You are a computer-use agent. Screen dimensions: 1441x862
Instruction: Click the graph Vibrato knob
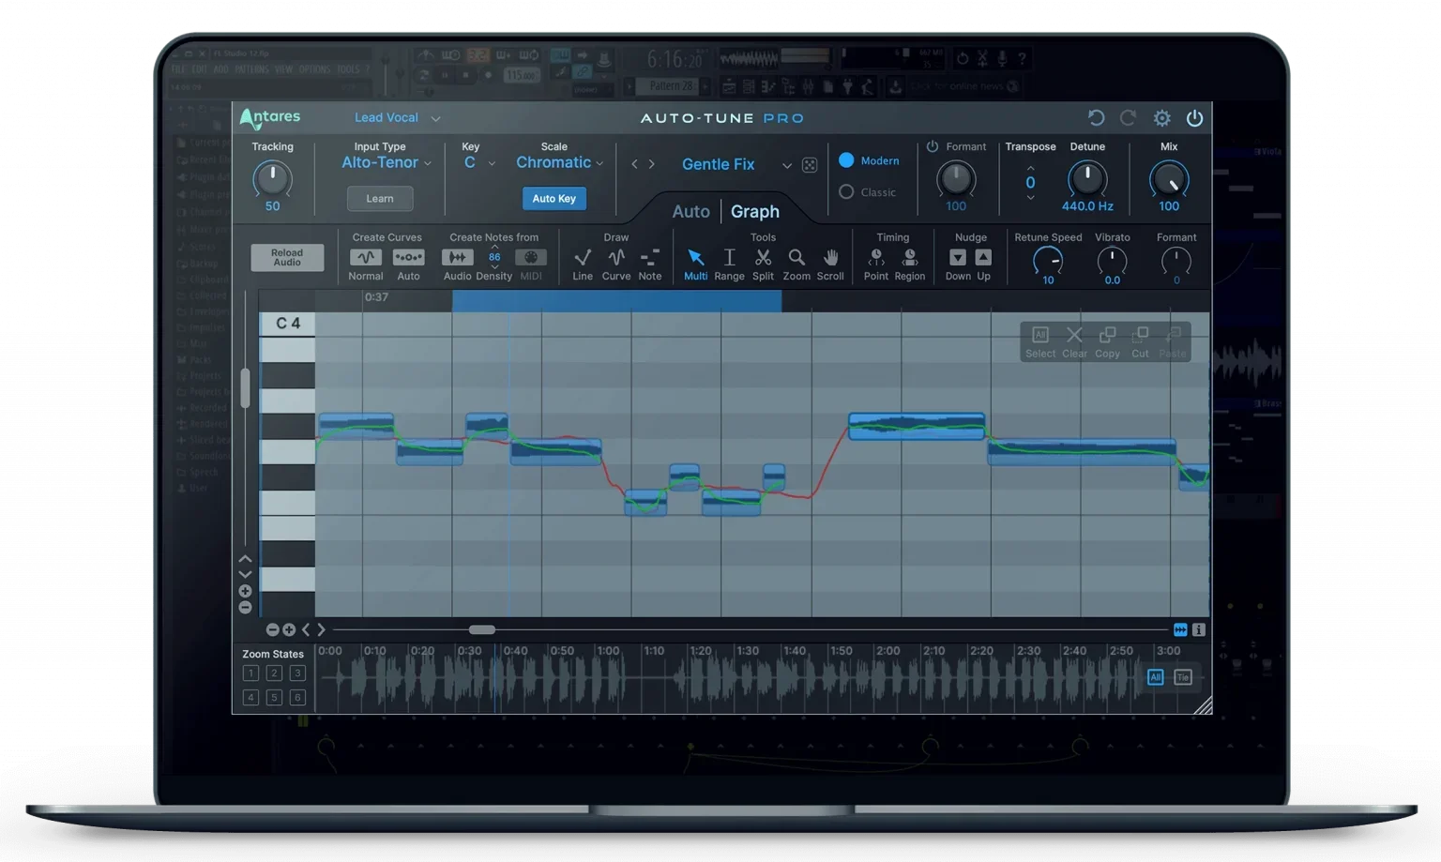[1112, 261]
